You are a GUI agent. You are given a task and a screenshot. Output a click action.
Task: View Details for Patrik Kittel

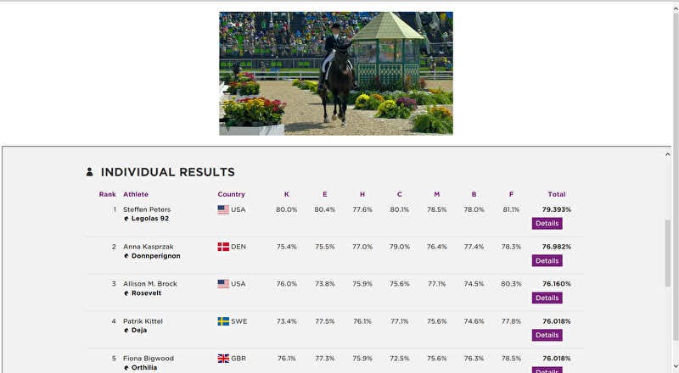(x=547, y=336)
